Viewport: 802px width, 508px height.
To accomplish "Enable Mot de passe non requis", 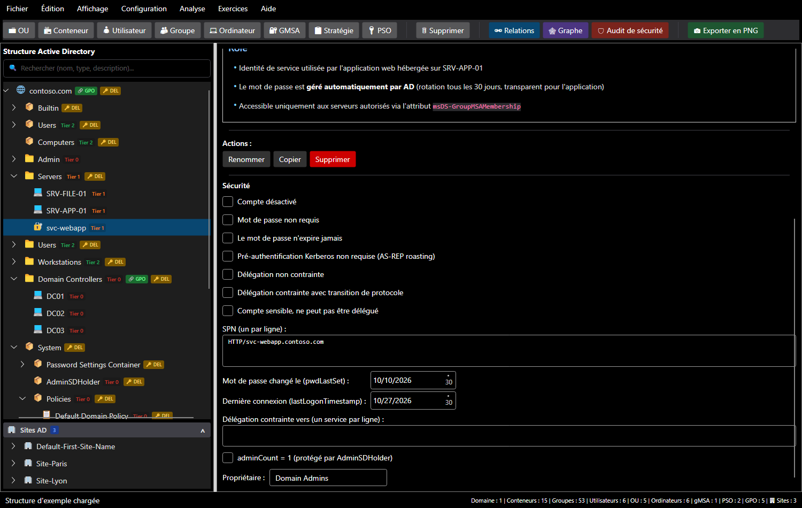I will [x=228, y=220].
